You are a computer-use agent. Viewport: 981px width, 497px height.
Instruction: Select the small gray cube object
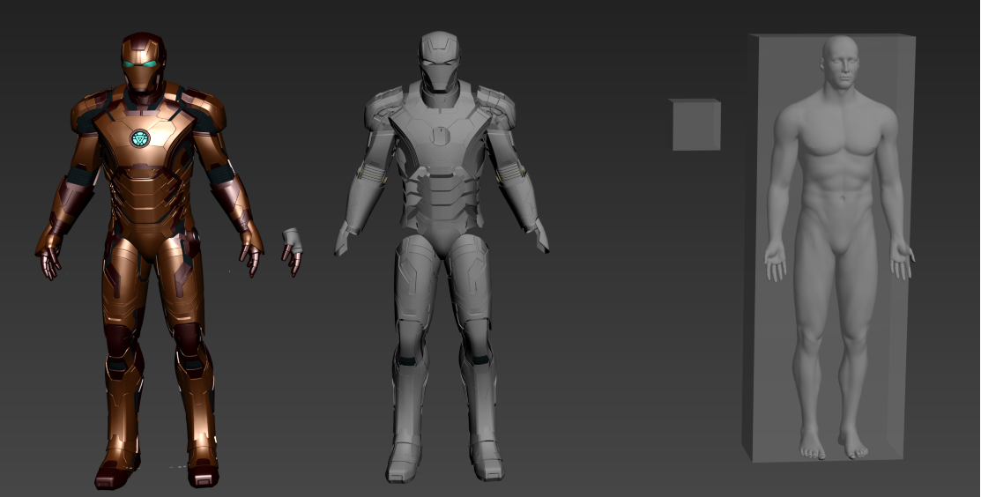coord(695,124)
